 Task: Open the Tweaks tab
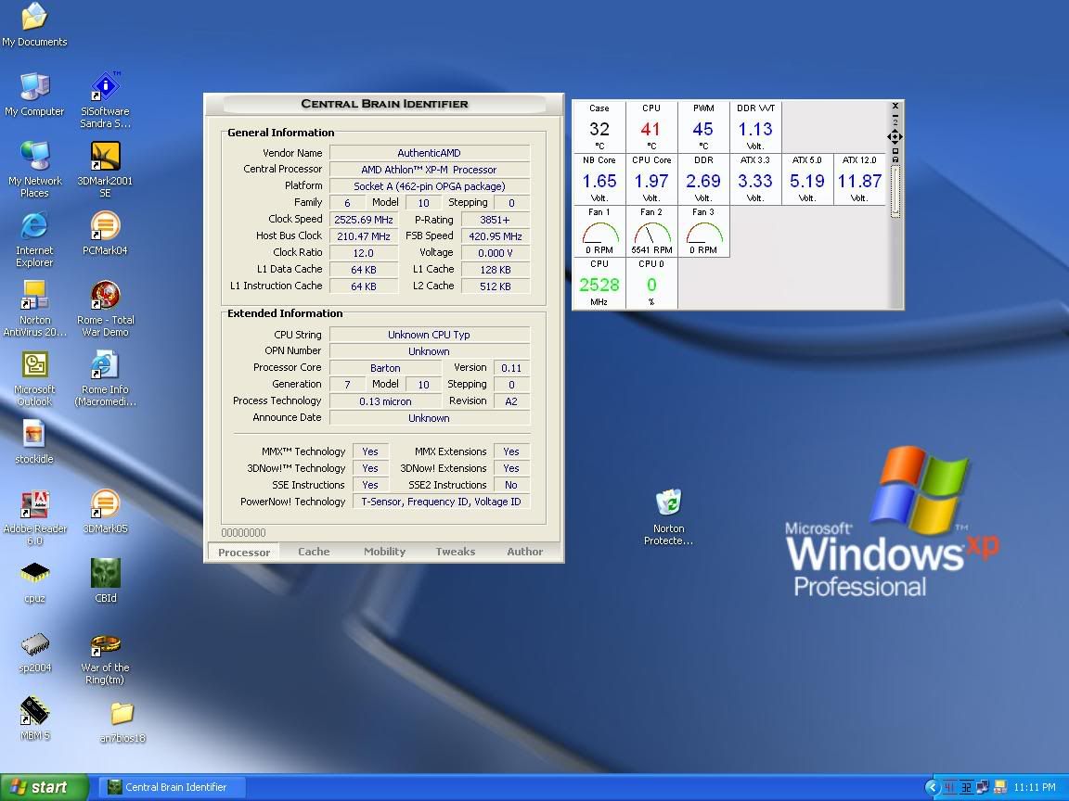(455, 552)
